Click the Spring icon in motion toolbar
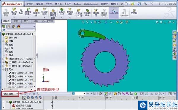This screenshot has width=178, height=110. point(119,94)
